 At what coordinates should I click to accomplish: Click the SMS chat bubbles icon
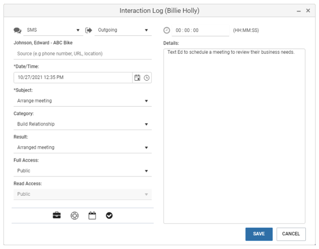point(17,31)
